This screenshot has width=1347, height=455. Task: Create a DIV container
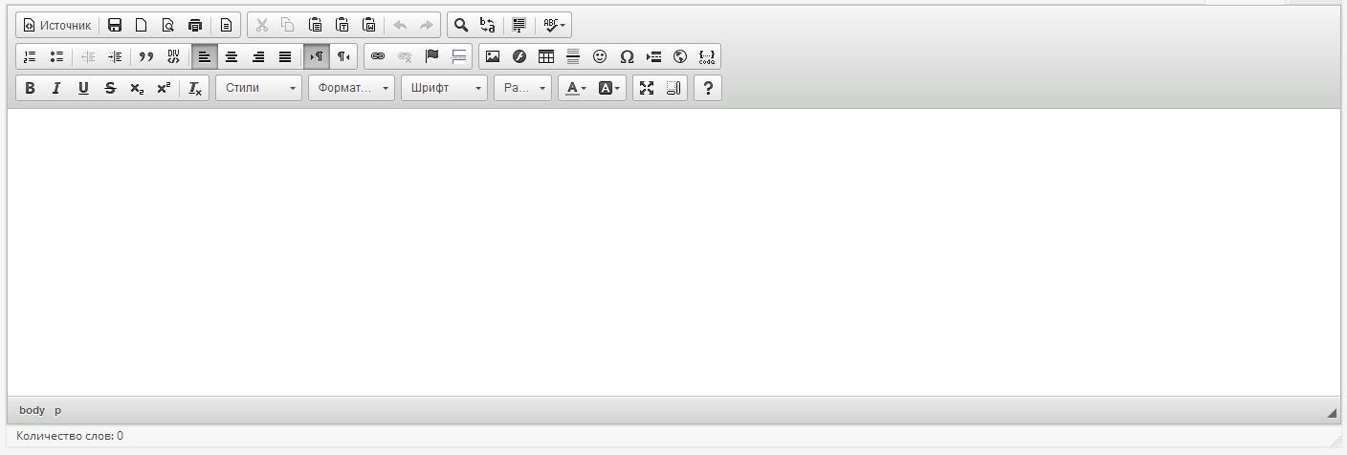pos(173,56)
